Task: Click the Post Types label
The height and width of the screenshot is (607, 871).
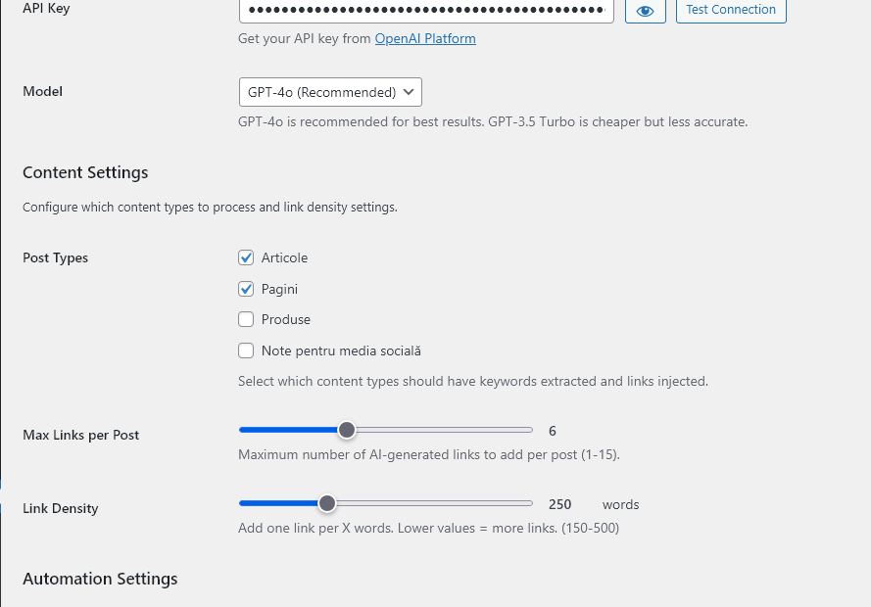Action: point(55,258)
